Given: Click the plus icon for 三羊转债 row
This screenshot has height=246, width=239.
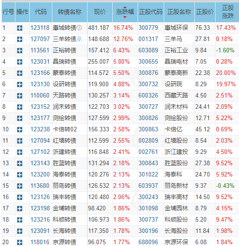Looking at the screenshot, I should coord(19,39).
